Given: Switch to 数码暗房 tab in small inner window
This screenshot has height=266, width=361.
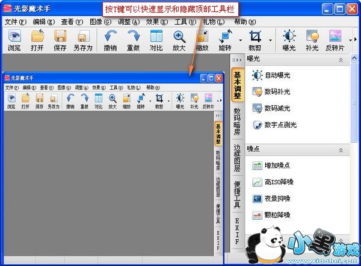Looking at the screenshot, I should point(218,161).
